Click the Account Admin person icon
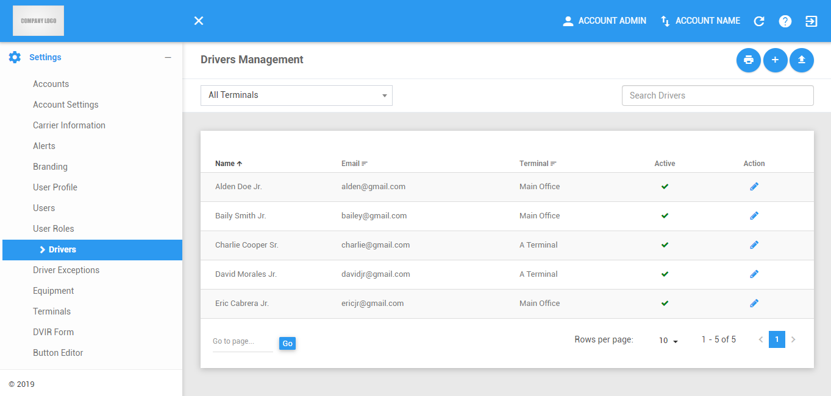Viewport: 831px width, 396px height. [568, 21]
